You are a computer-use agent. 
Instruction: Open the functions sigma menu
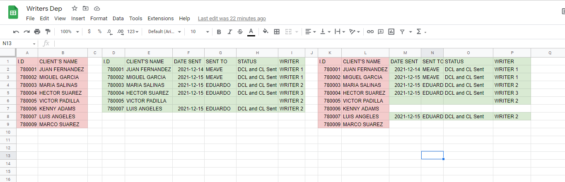pyautogui.click(x=421, y=31)
